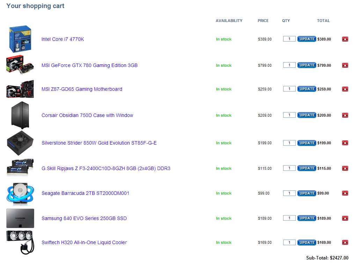Click the $169.00 price for Swiftech H320

click(265, 242)
